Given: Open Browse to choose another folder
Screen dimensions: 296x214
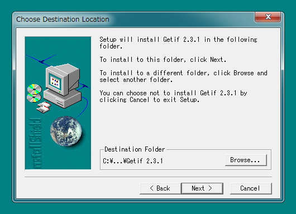Looking at the screenshot, I should coord(246,160).
